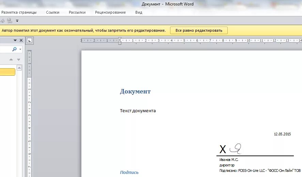Click the search input field in navigation pane
This screenshot has height=177, width=302.
(5, 49)
